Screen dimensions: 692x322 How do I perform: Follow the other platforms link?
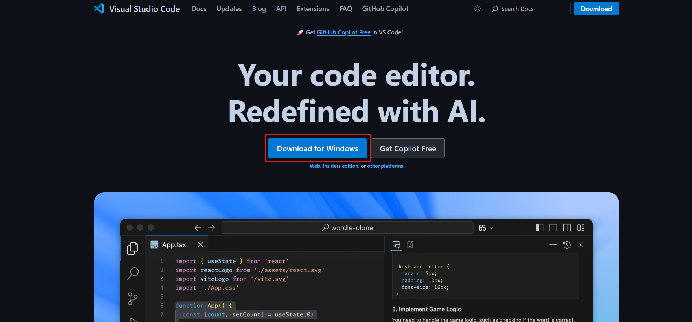pyautogui.click(x=385, y=166)
